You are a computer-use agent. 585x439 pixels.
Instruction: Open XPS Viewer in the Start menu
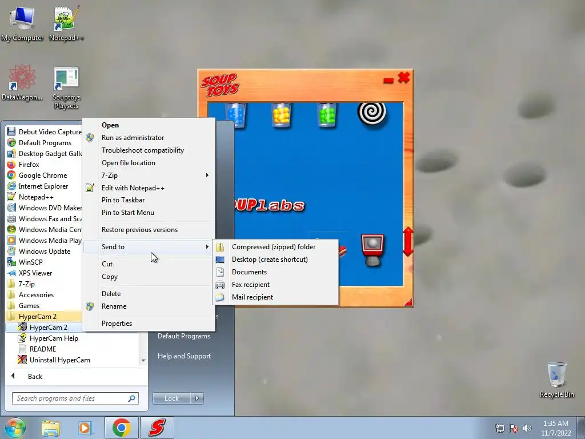44,273
